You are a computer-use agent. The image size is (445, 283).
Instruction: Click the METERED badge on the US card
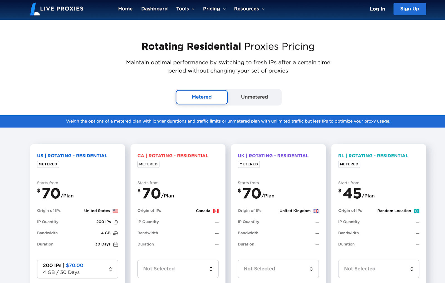pos(48,164)
